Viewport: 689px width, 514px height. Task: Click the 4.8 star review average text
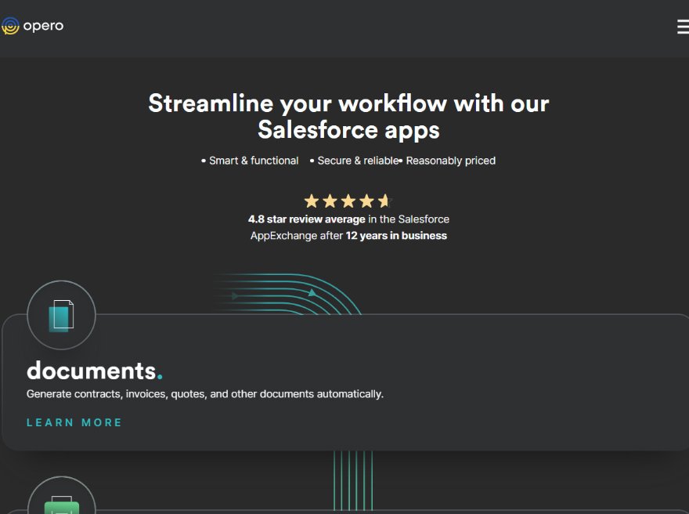(x=307, y=219)
